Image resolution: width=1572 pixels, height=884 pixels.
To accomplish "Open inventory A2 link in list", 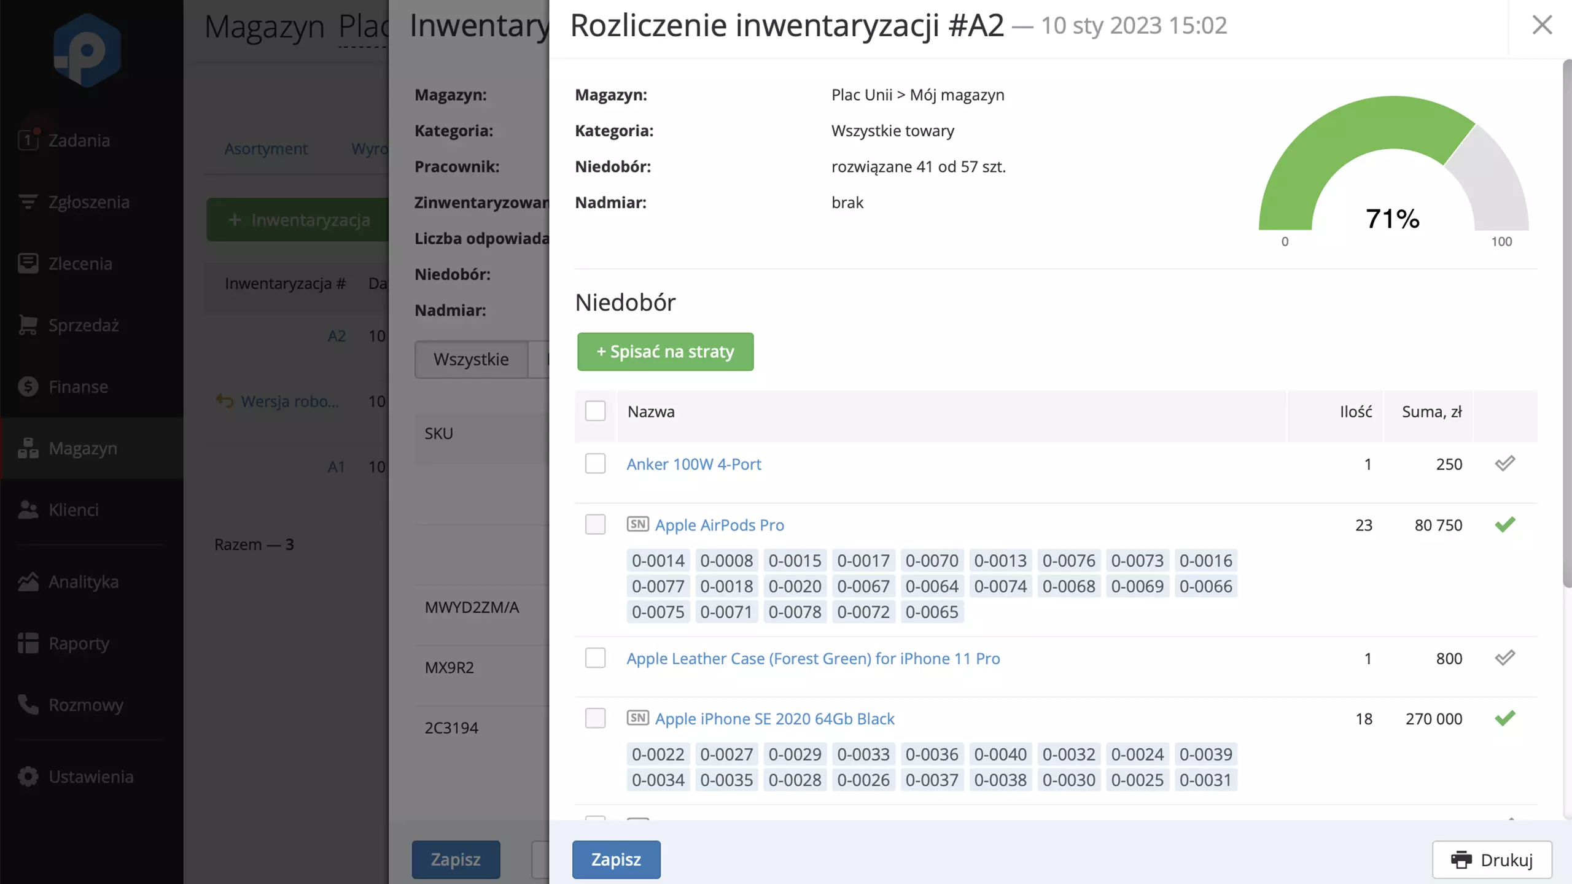I will (337, 336).
